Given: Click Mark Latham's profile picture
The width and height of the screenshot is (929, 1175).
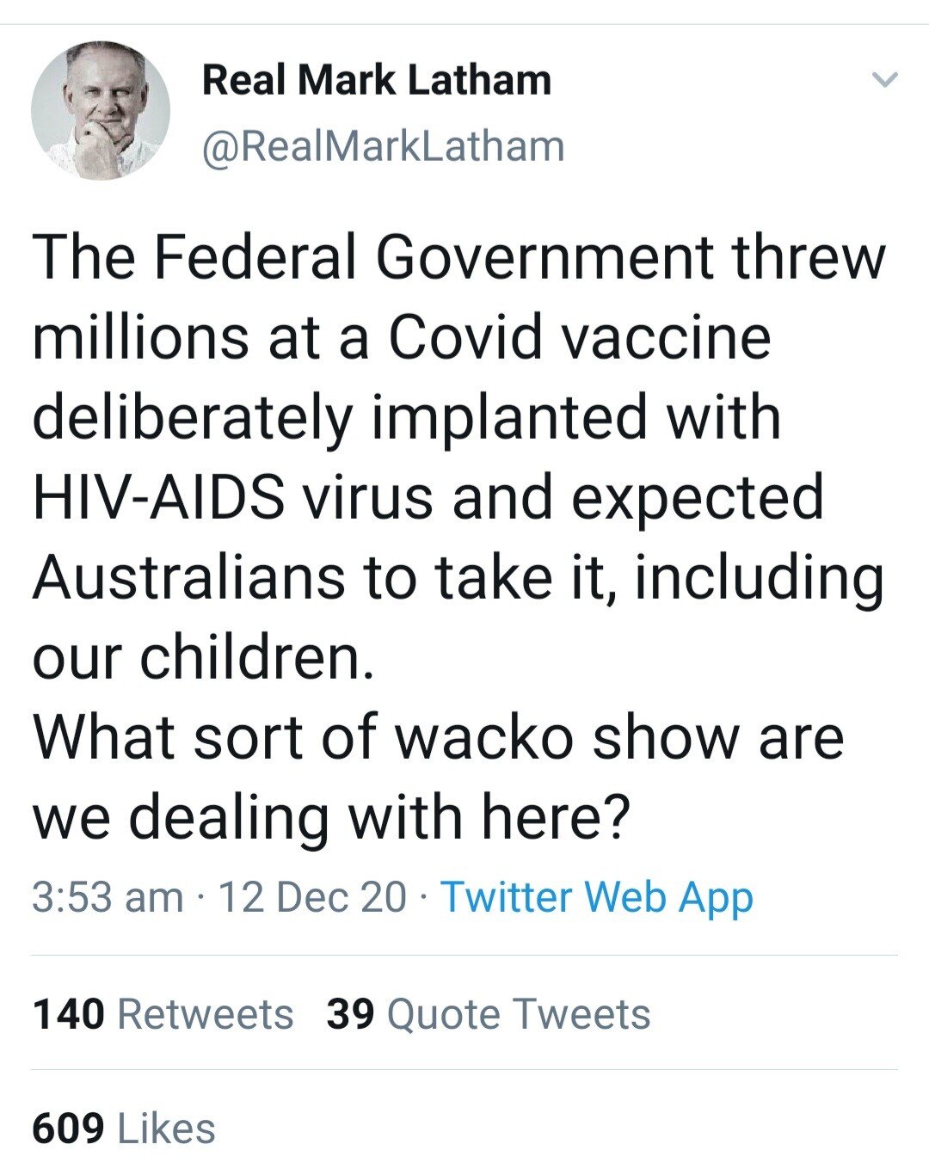Looking at the screenshot, I should 101,110.
